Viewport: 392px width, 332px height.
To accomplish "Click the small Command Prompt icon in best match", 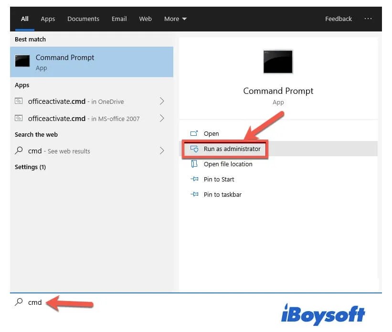I will pyautogui.click(x=22, y=61).
